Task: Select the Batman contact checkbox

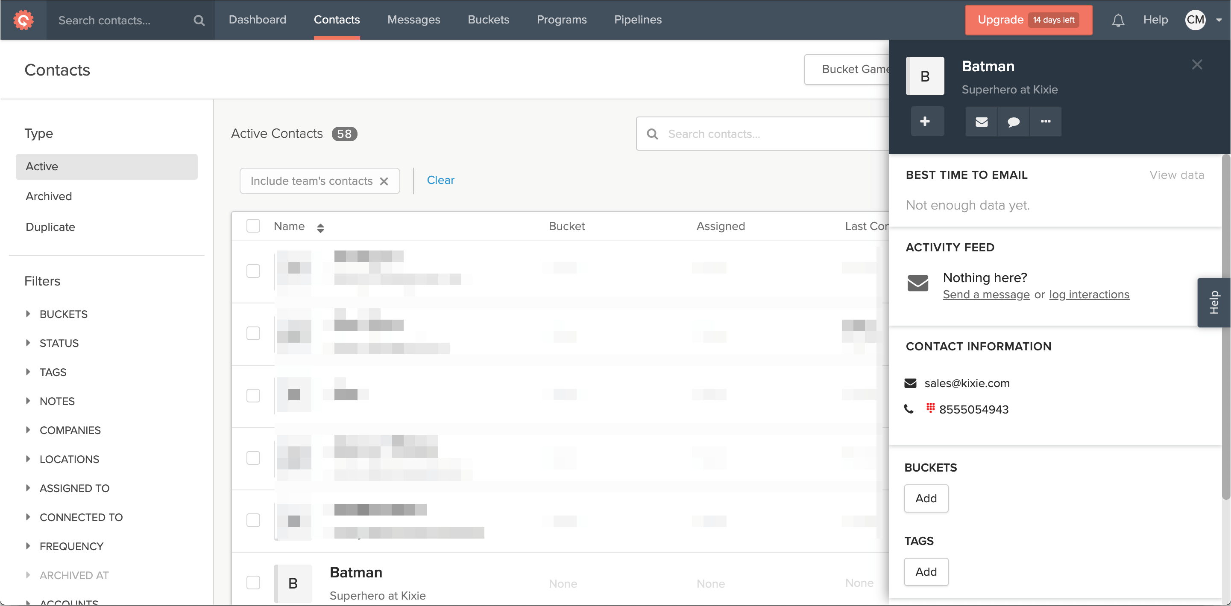Action: [x=253, y=582]
